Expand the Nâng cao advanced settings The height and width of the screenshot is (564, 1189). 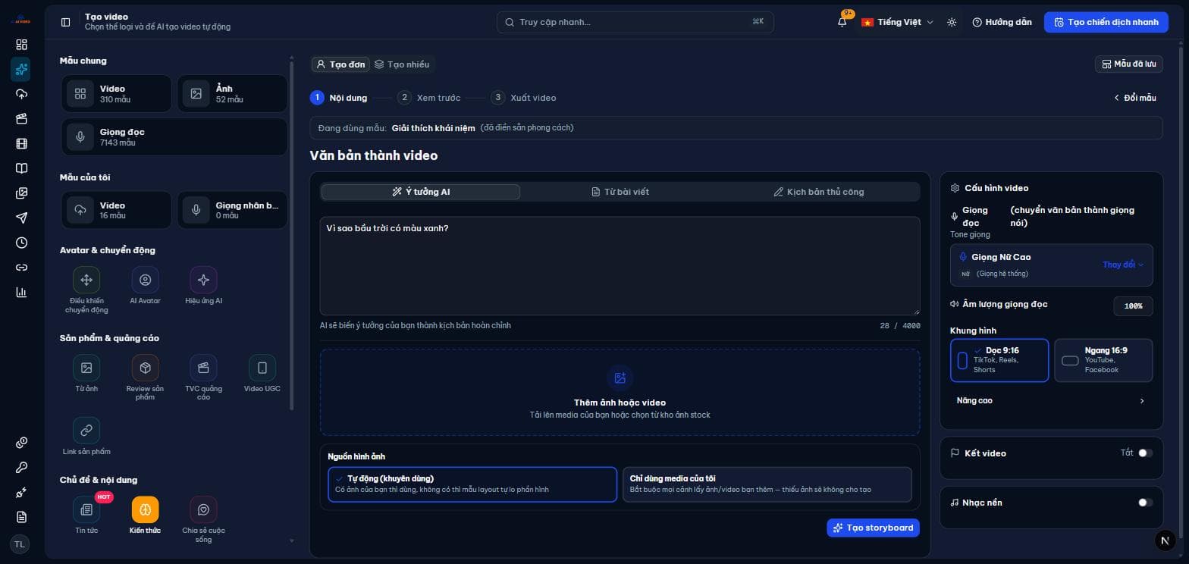click(1051, 401)
